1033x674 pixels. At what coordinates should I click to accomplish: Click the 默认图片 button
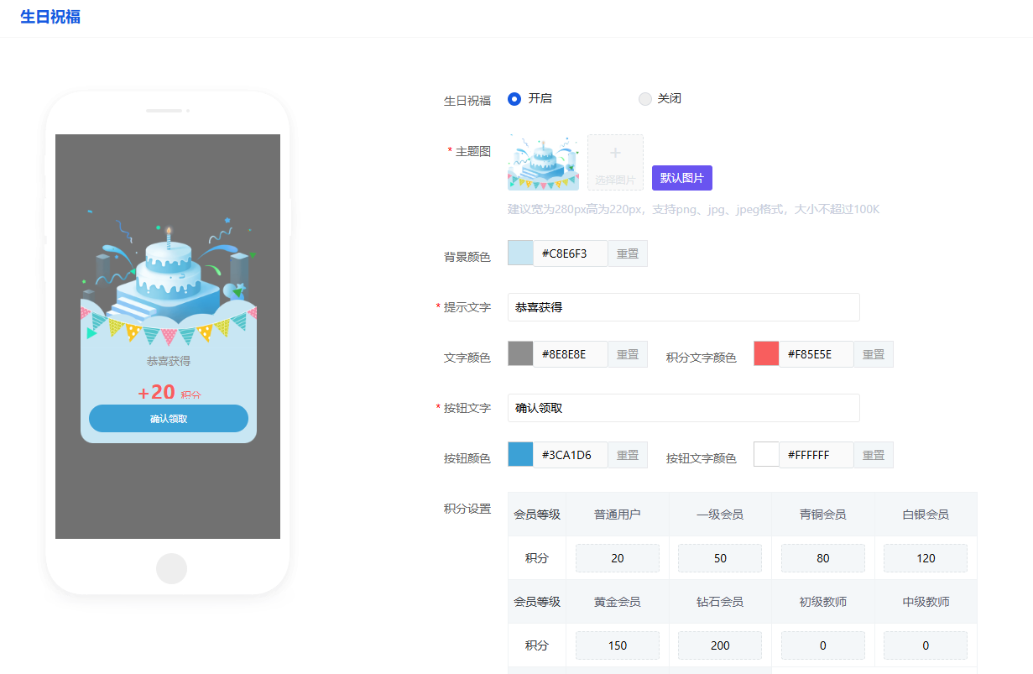[681, 178]
